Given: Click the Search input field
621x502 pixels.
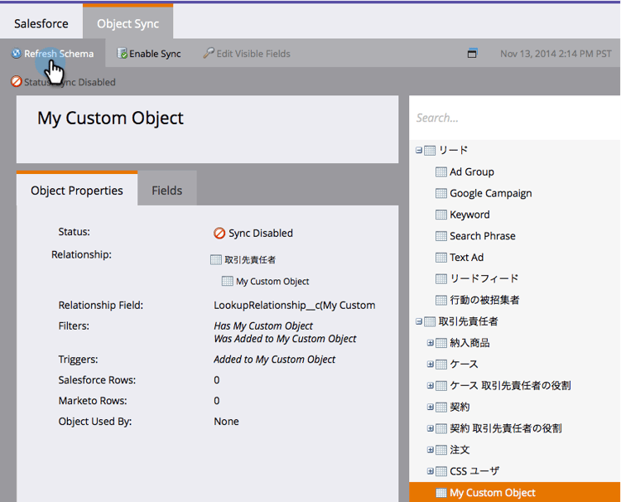Looking at the screenshot, I should click(x=514, y=118).
